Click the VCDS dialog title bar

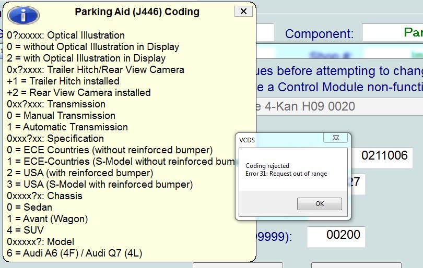point(280,140)
